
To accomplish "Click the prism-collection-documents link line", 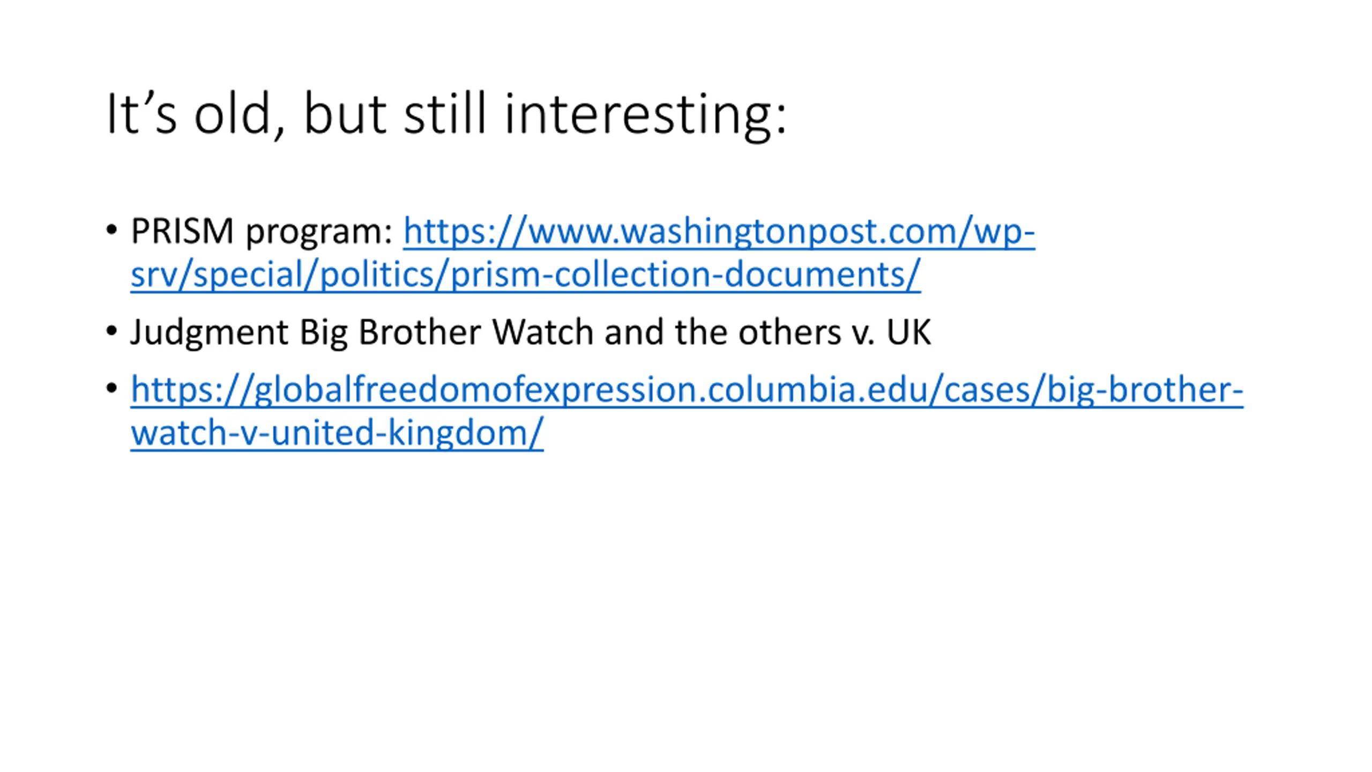I will (525, 274).
